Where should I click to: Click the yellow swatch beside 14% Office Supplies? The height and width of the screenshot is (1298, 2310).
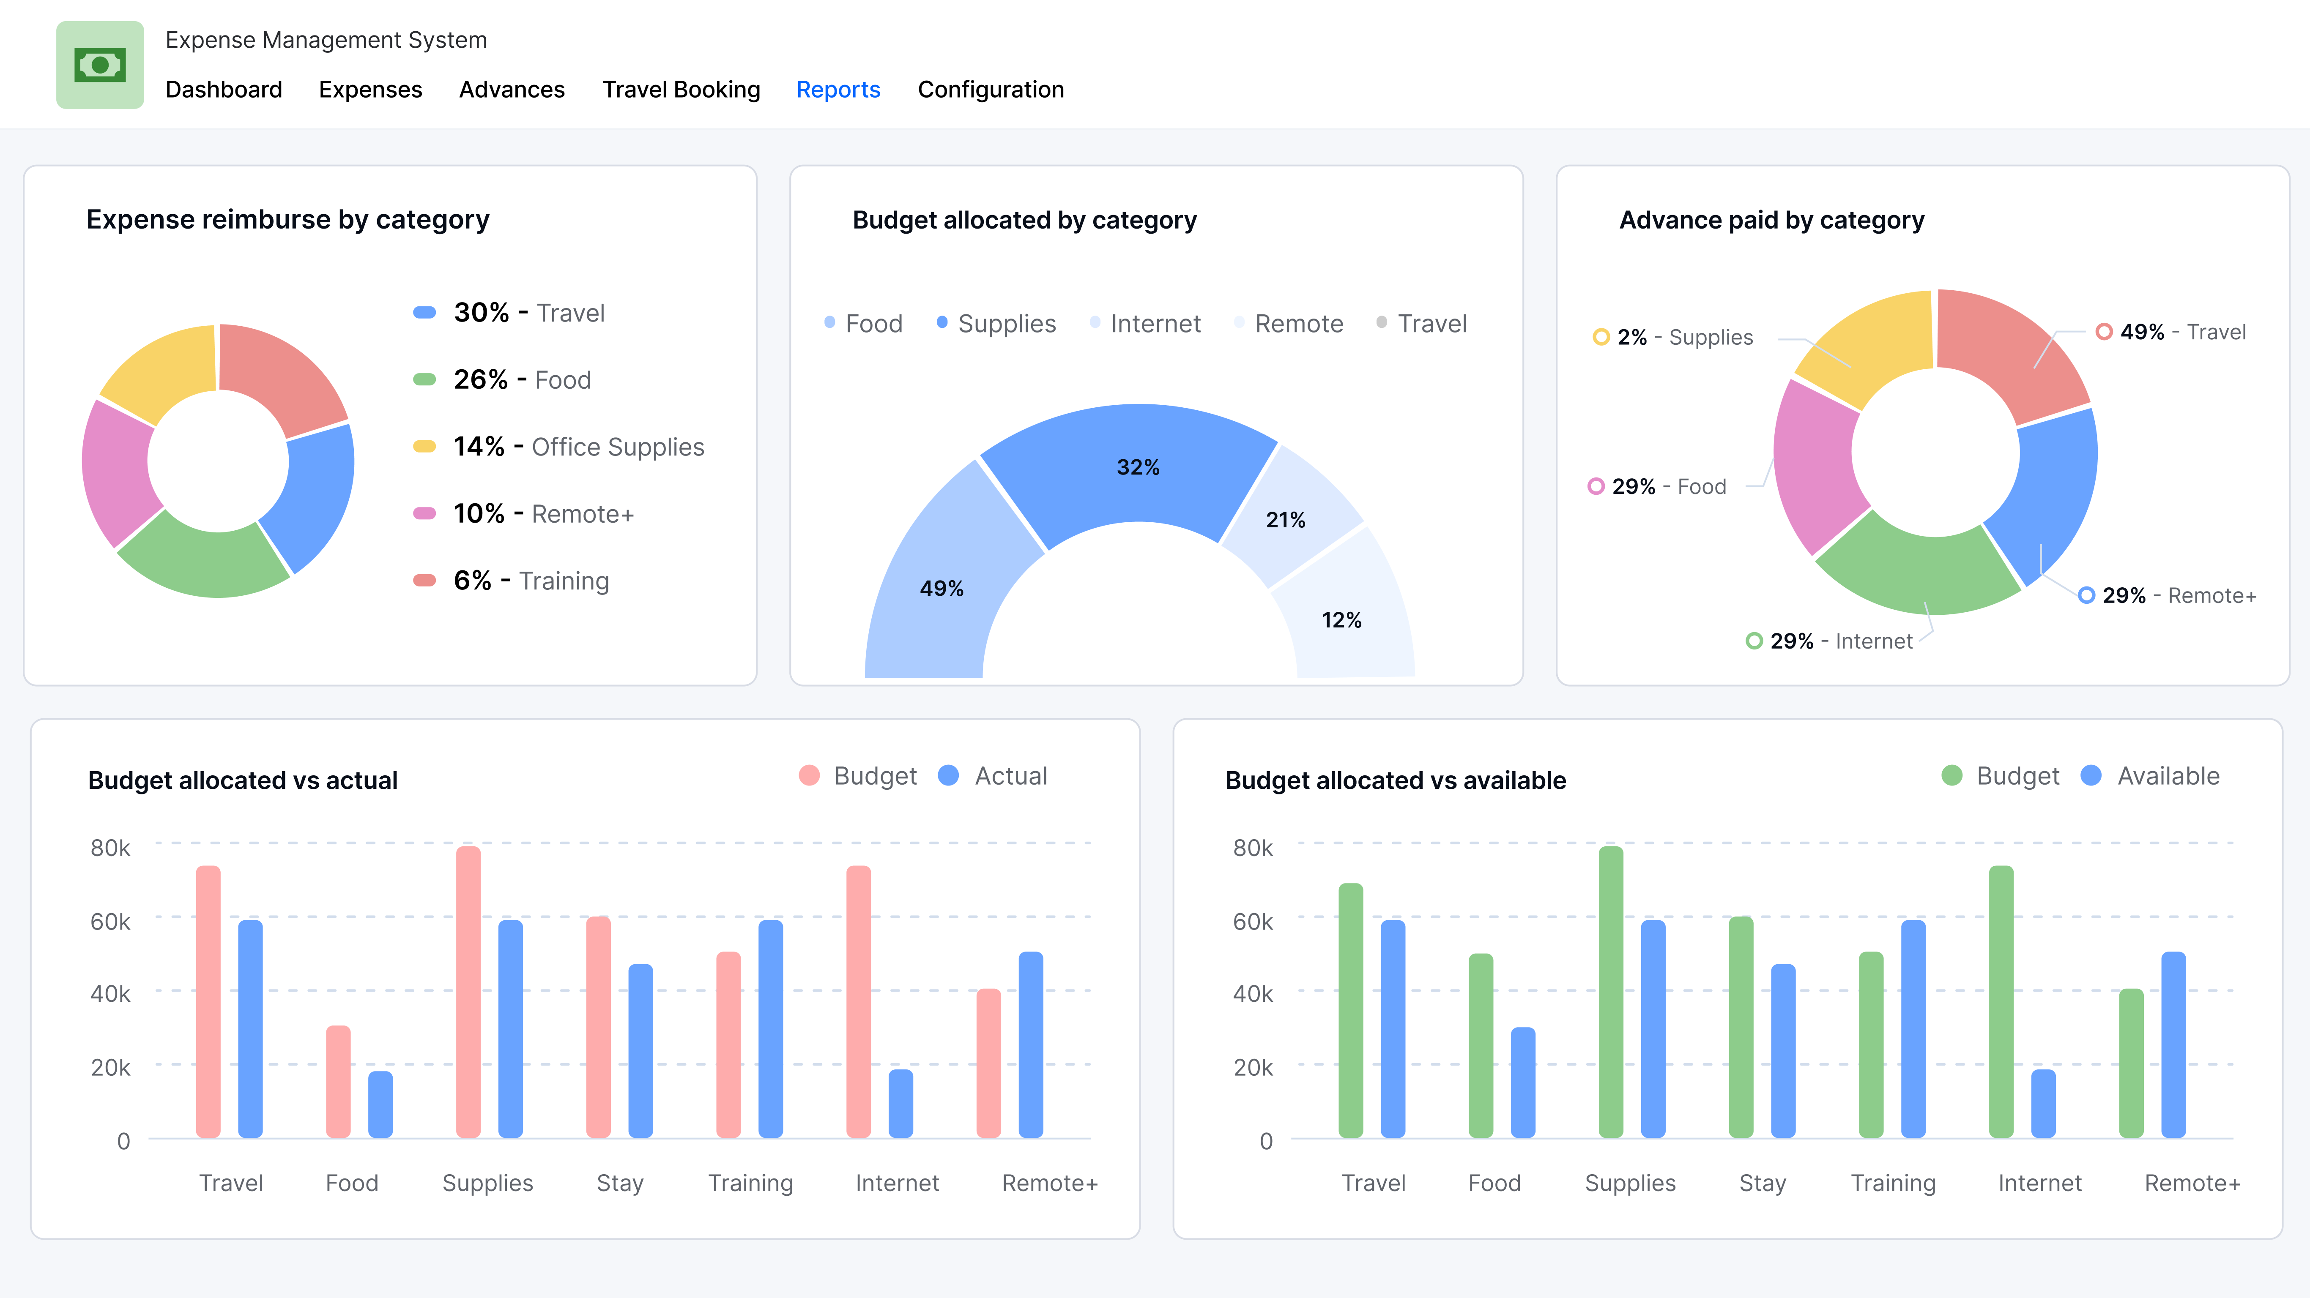click(x=424, y=447)
